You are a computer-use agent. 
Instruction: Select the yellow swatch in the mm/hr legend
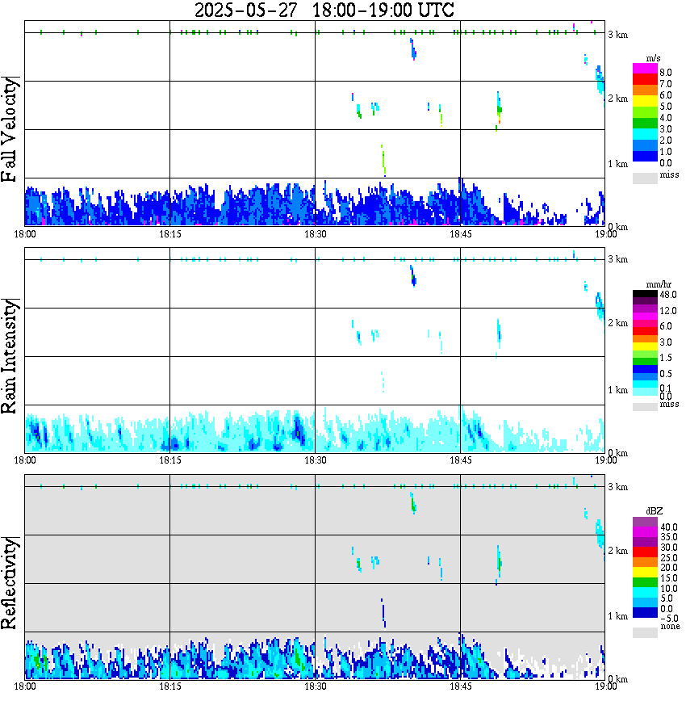coord(645,346)
